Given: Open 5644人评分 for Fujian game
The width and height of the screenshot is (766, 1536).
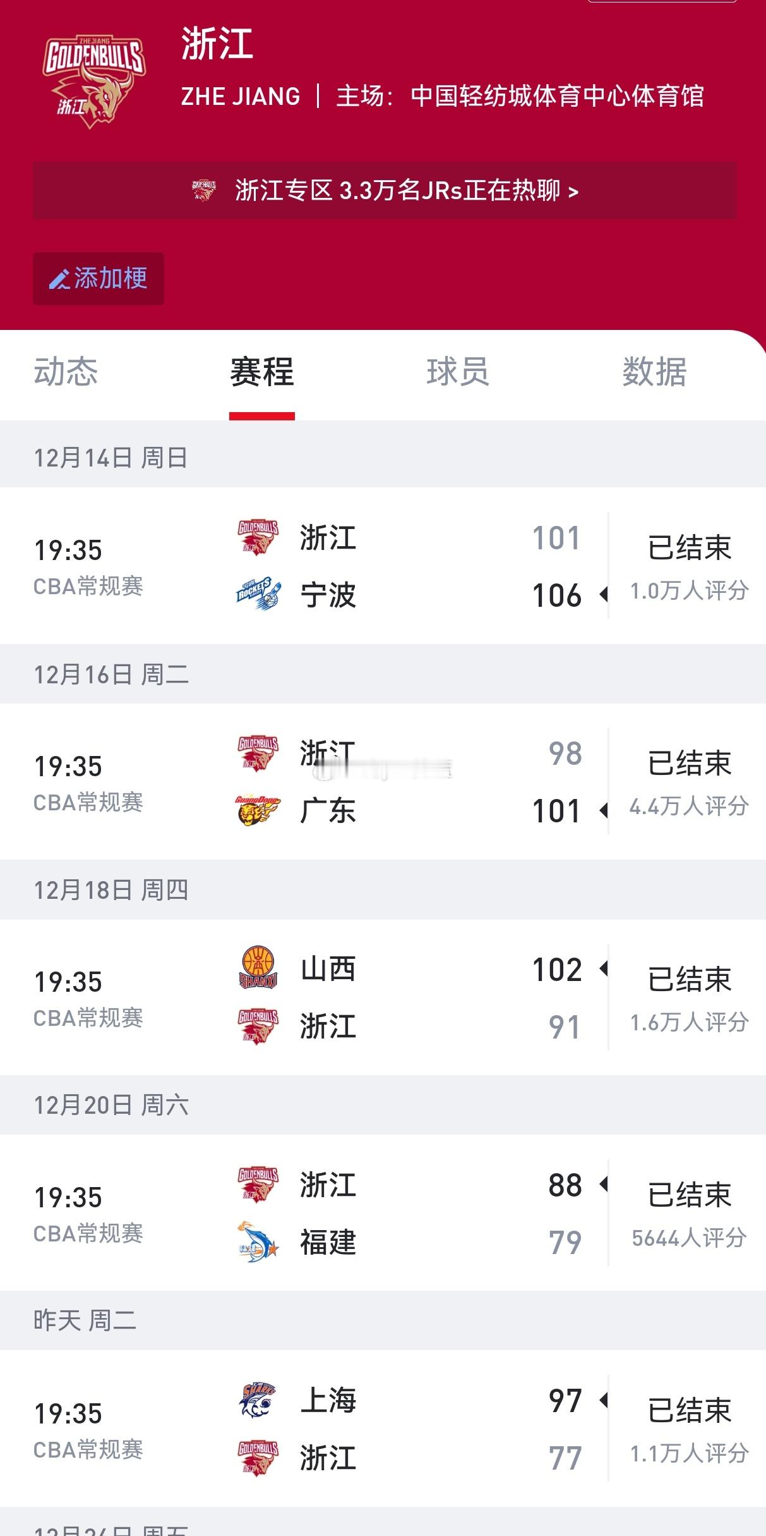Looking at the screenshot, I should click(x=689, y=1238).
